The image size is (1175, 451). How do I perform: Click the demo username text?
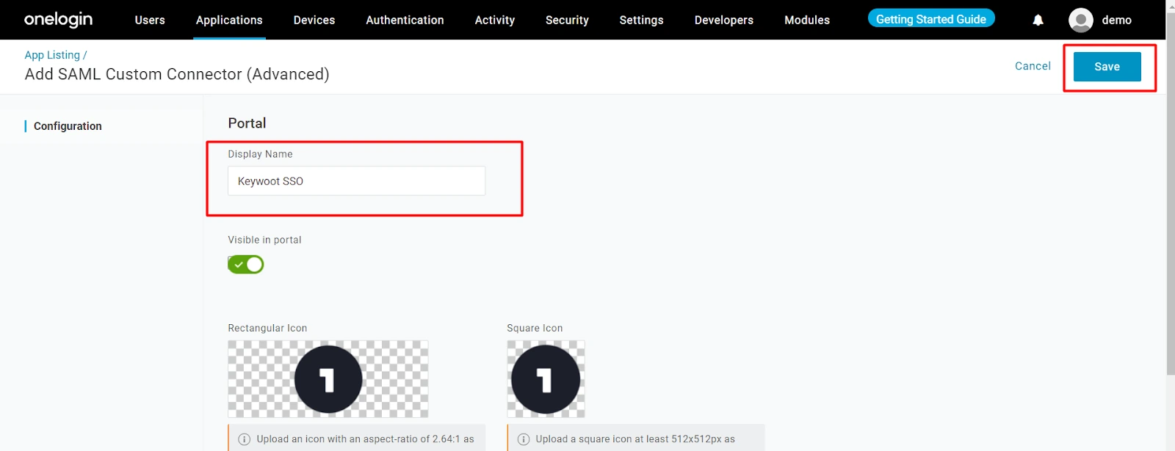pyautogui.click(x=1116, y=20)
